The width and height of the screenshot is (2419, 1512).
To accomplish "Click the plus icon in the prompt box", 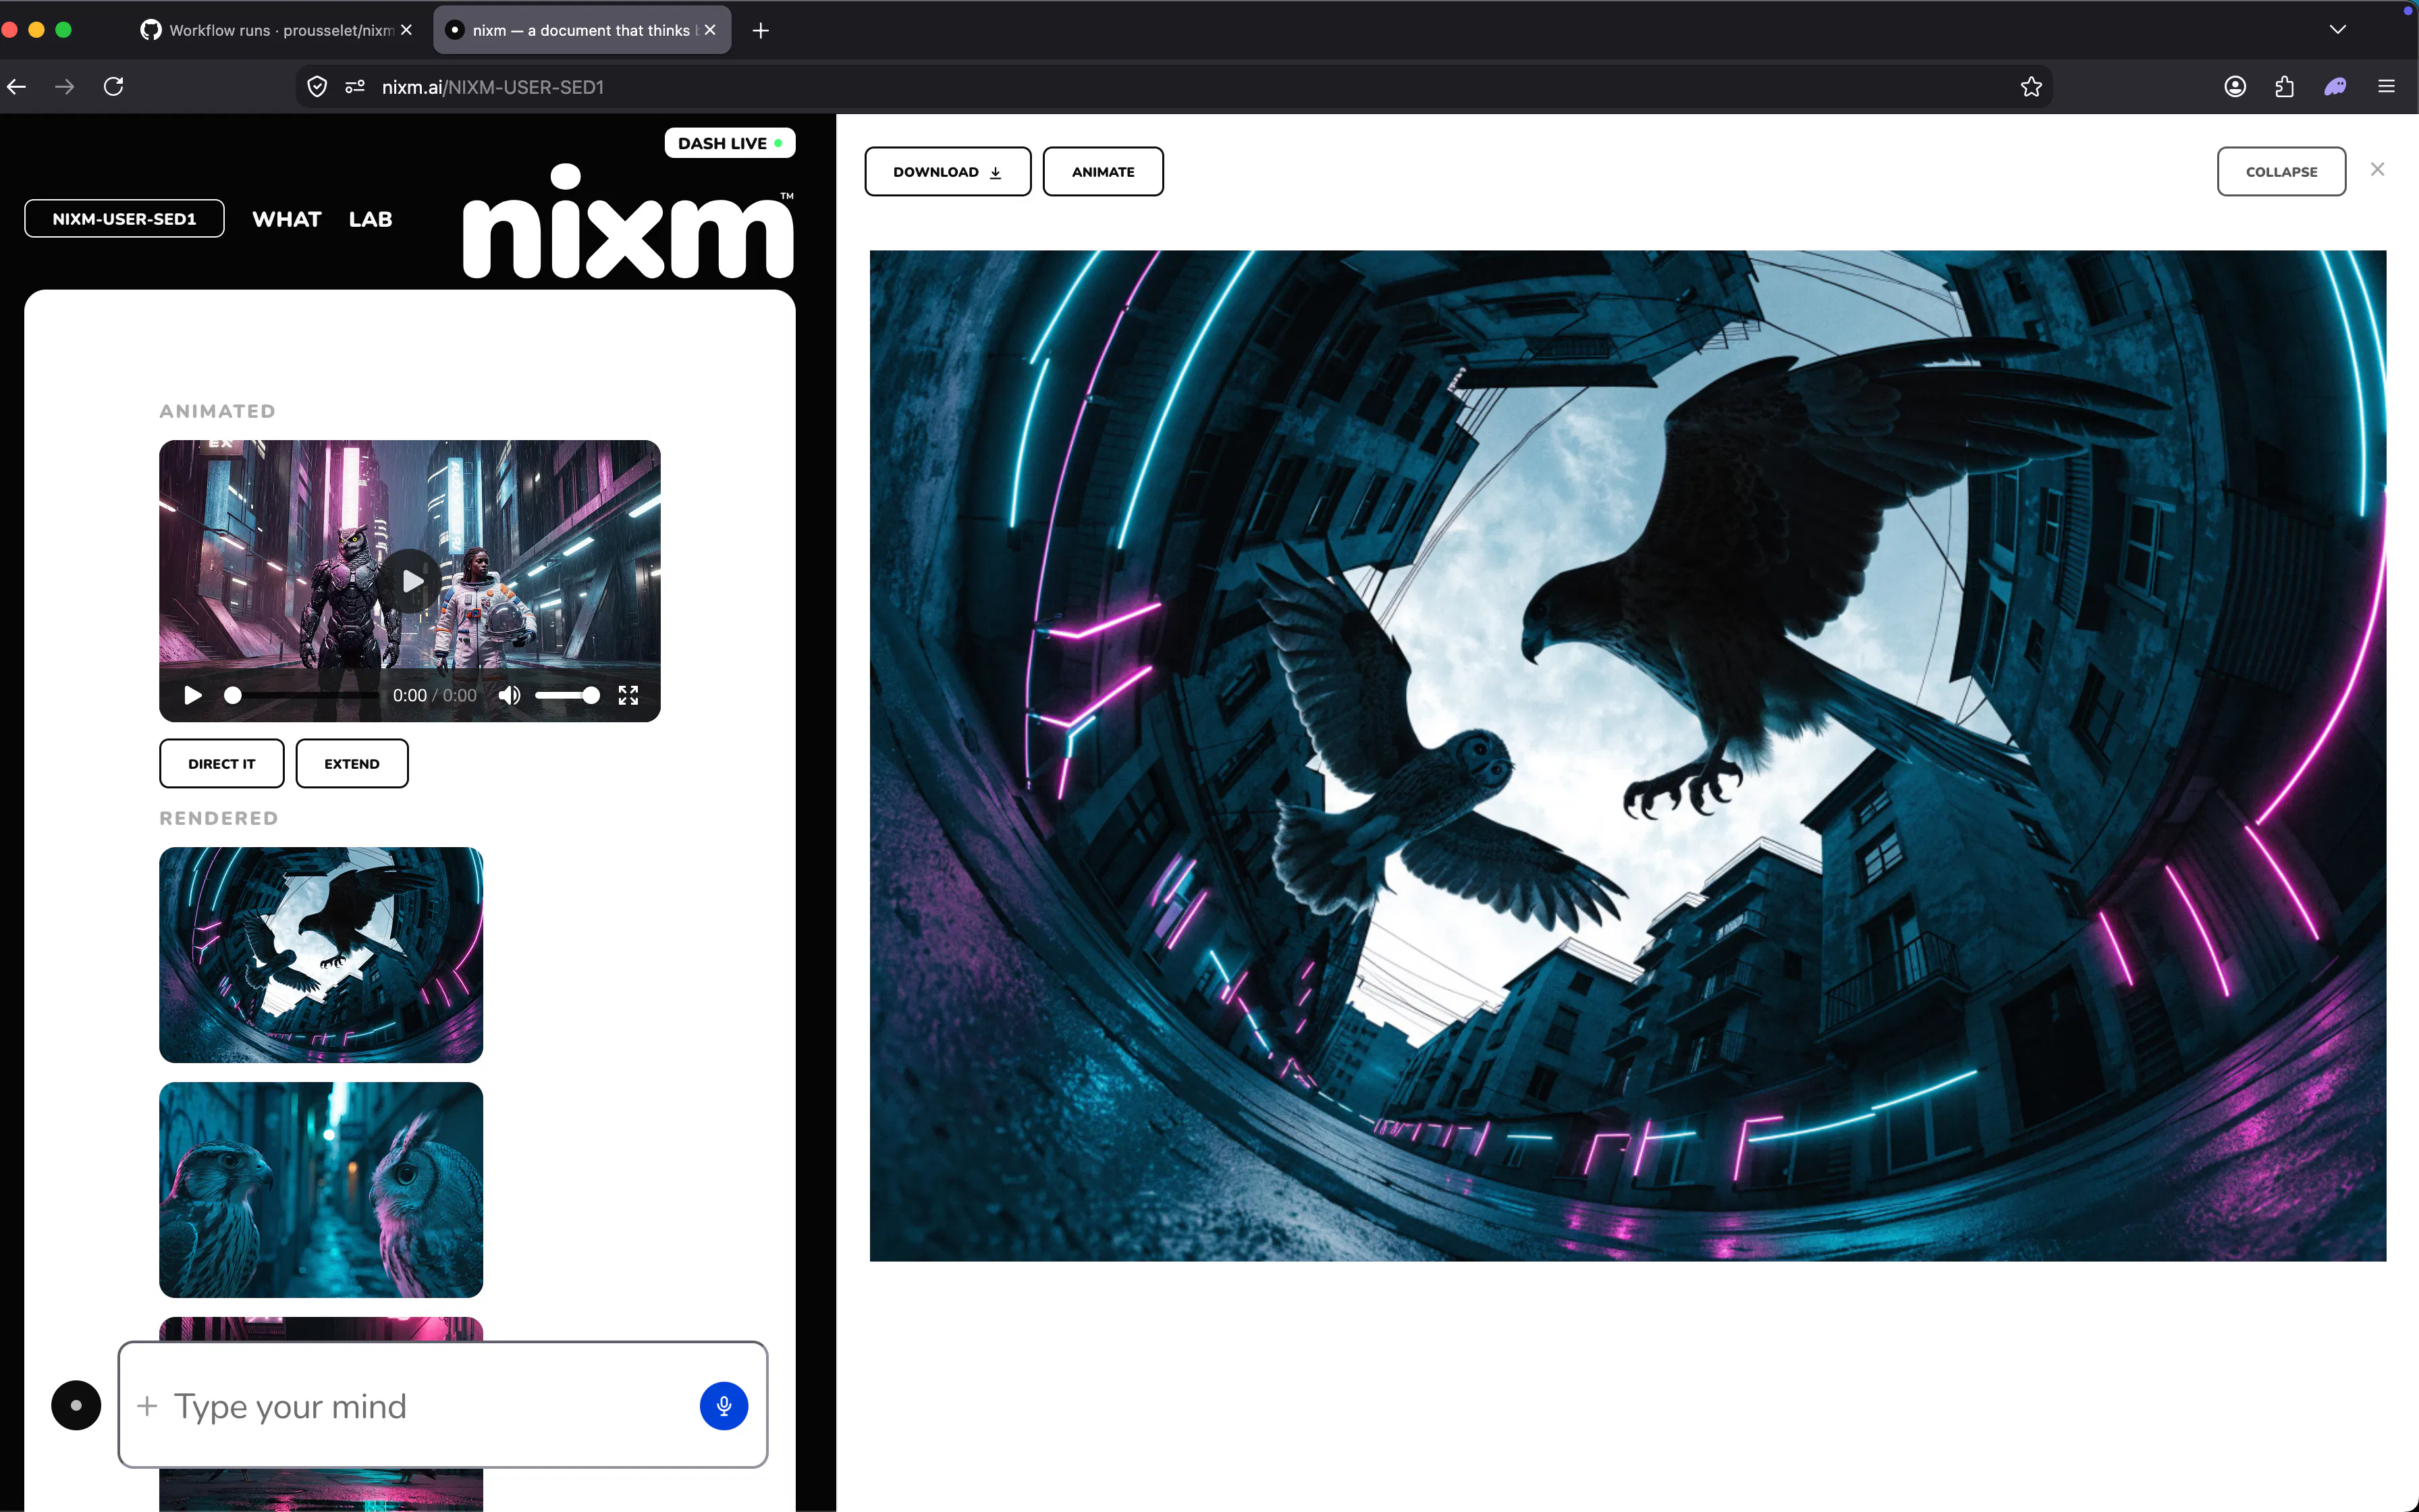I will click(147, 1406).
